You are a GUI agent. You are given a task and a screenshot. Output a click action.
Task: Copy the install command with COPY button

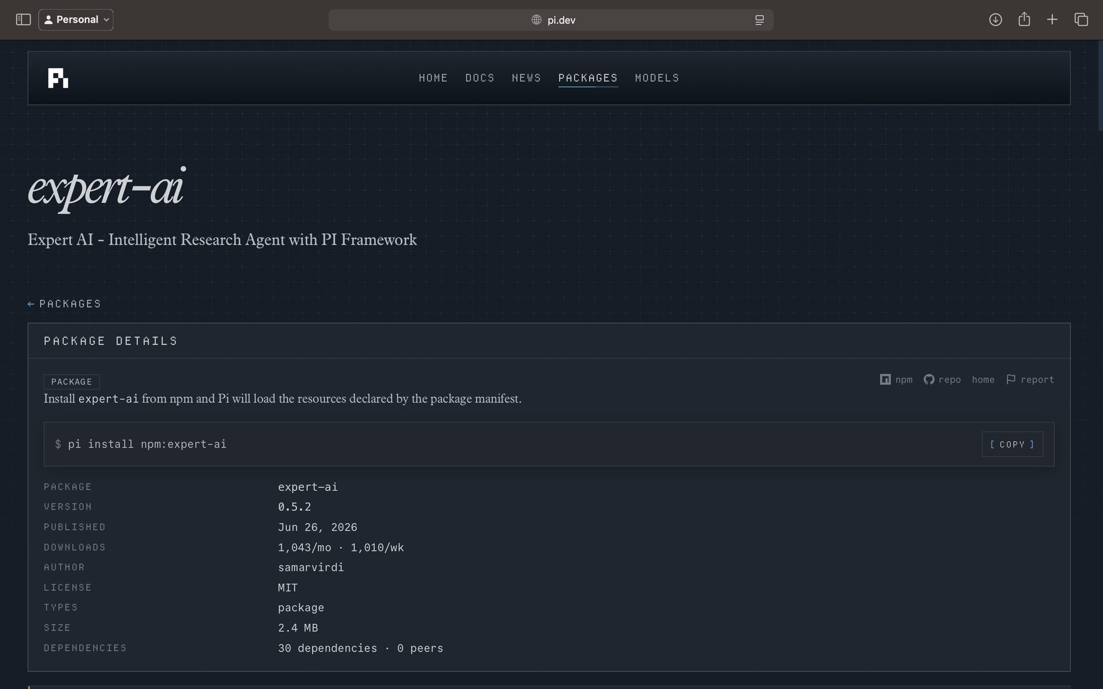(x=1013, y=444)
